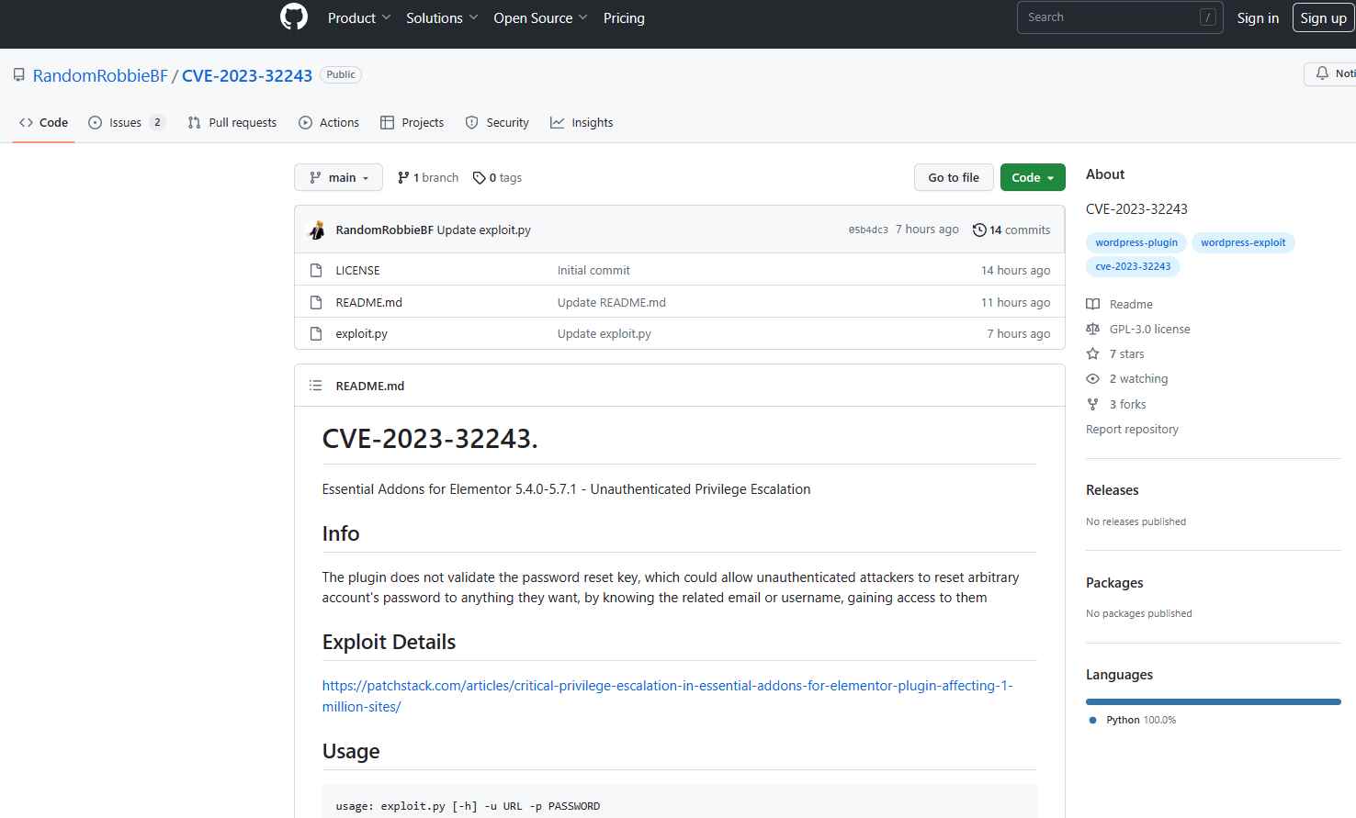
Task: Open the Update README.md commit message
Action: 611,302
